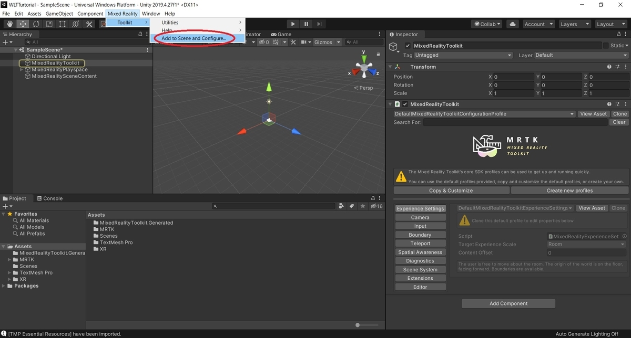
Task: Open the MixedRealityToolkit script help reference
Action: click(x=609, y=104)
